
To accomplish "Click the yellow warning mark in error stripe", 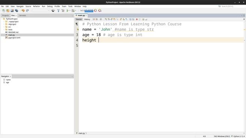I will point(244,30).
